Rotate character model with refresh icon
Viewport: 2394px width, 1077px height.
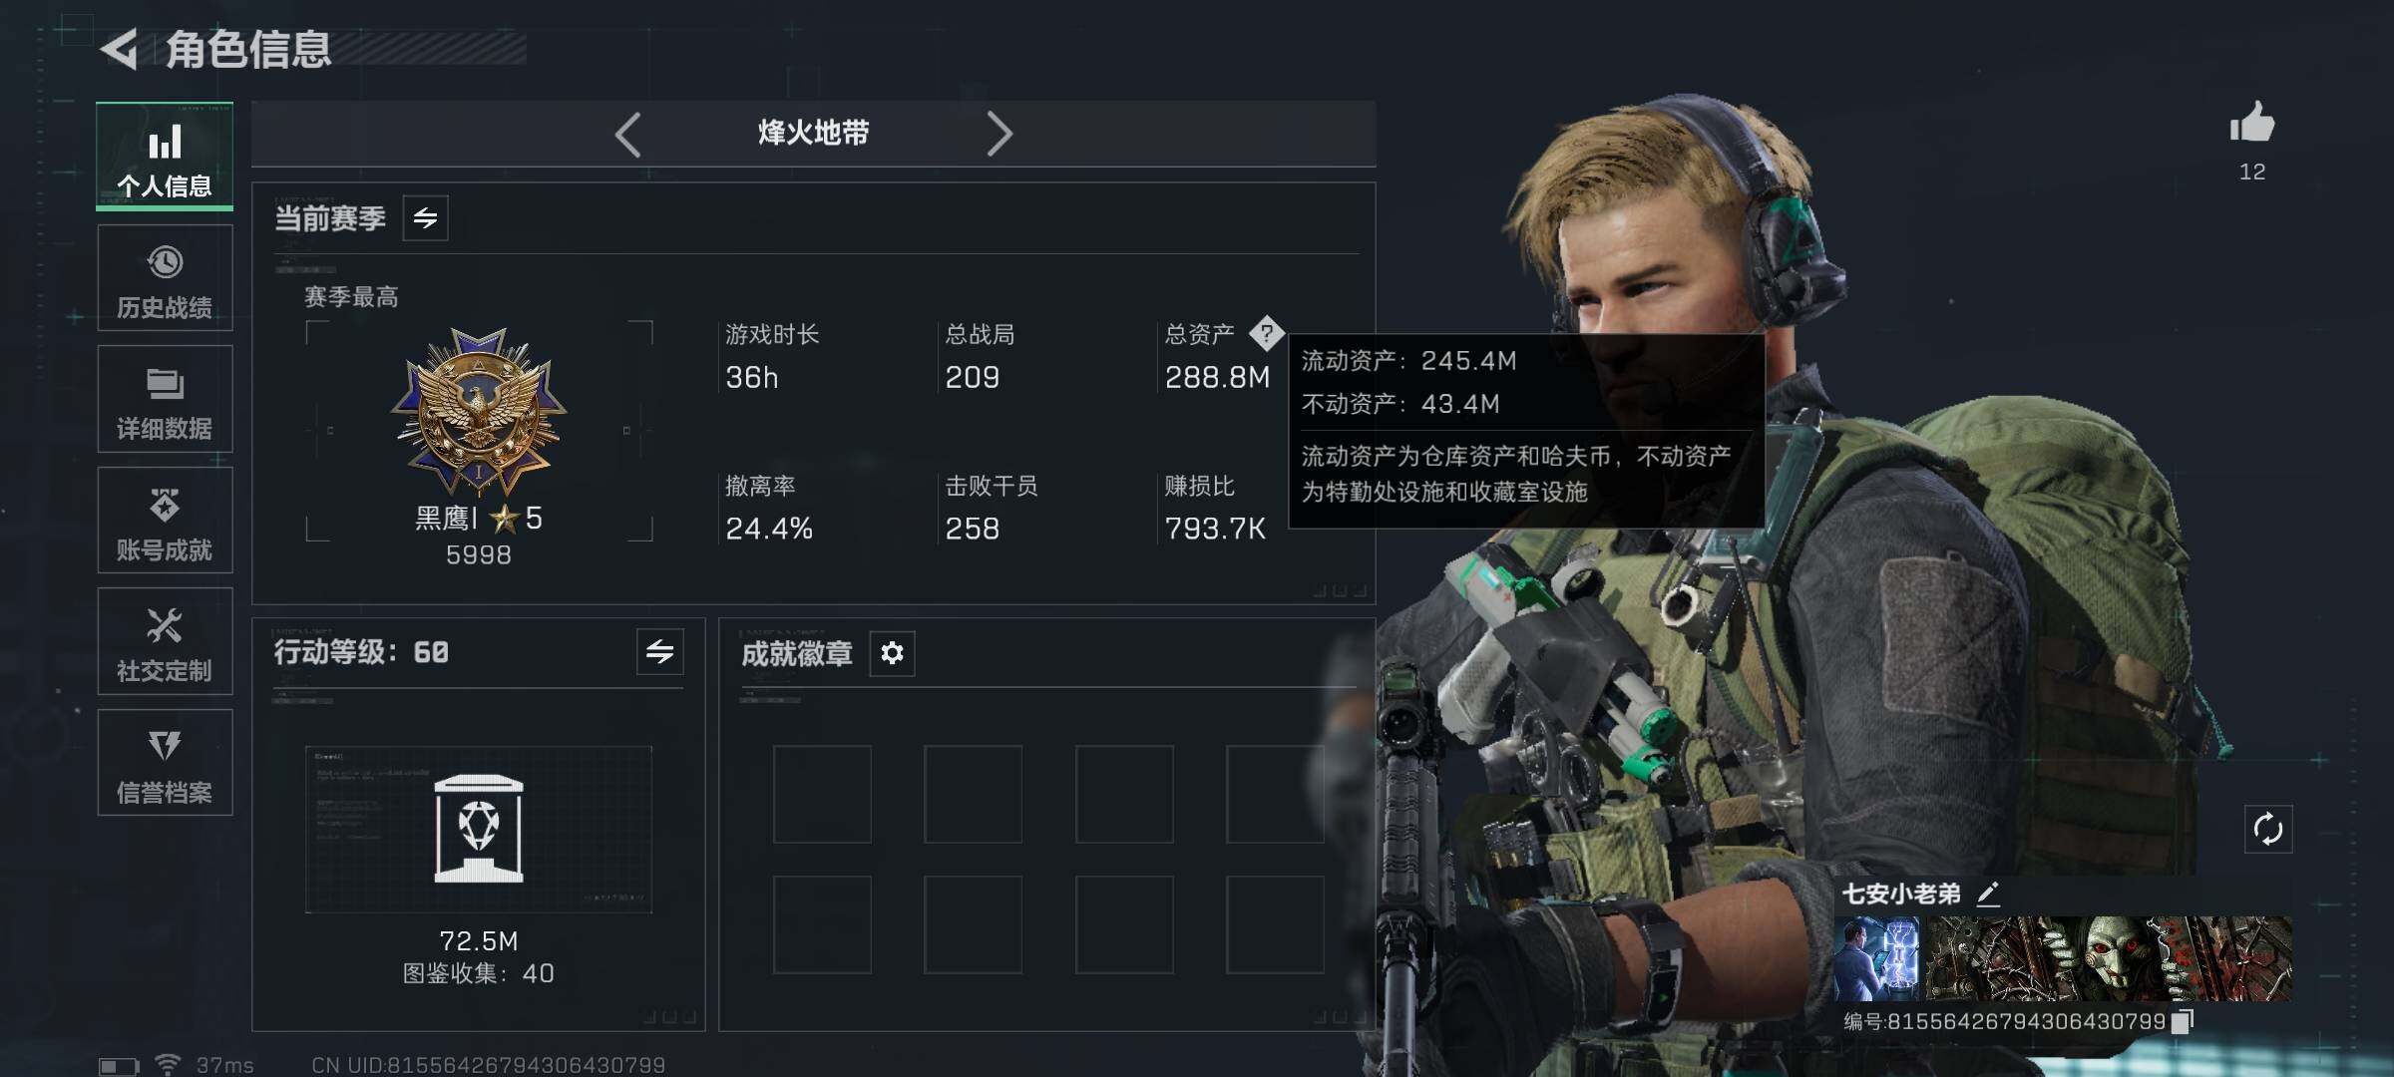(2268, 829)
